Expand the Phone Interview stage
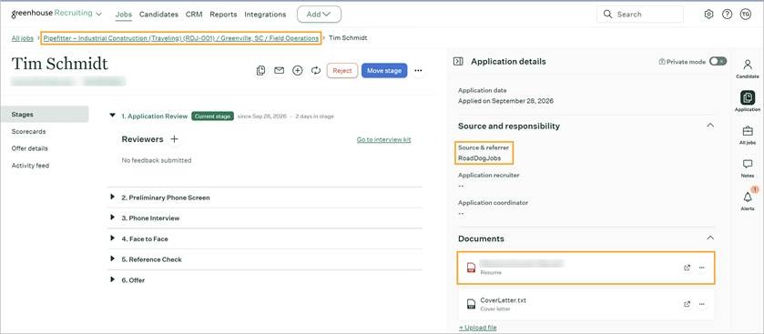This screenshot has width=764, height=334. pyautogui.click(x=113, y=218)
